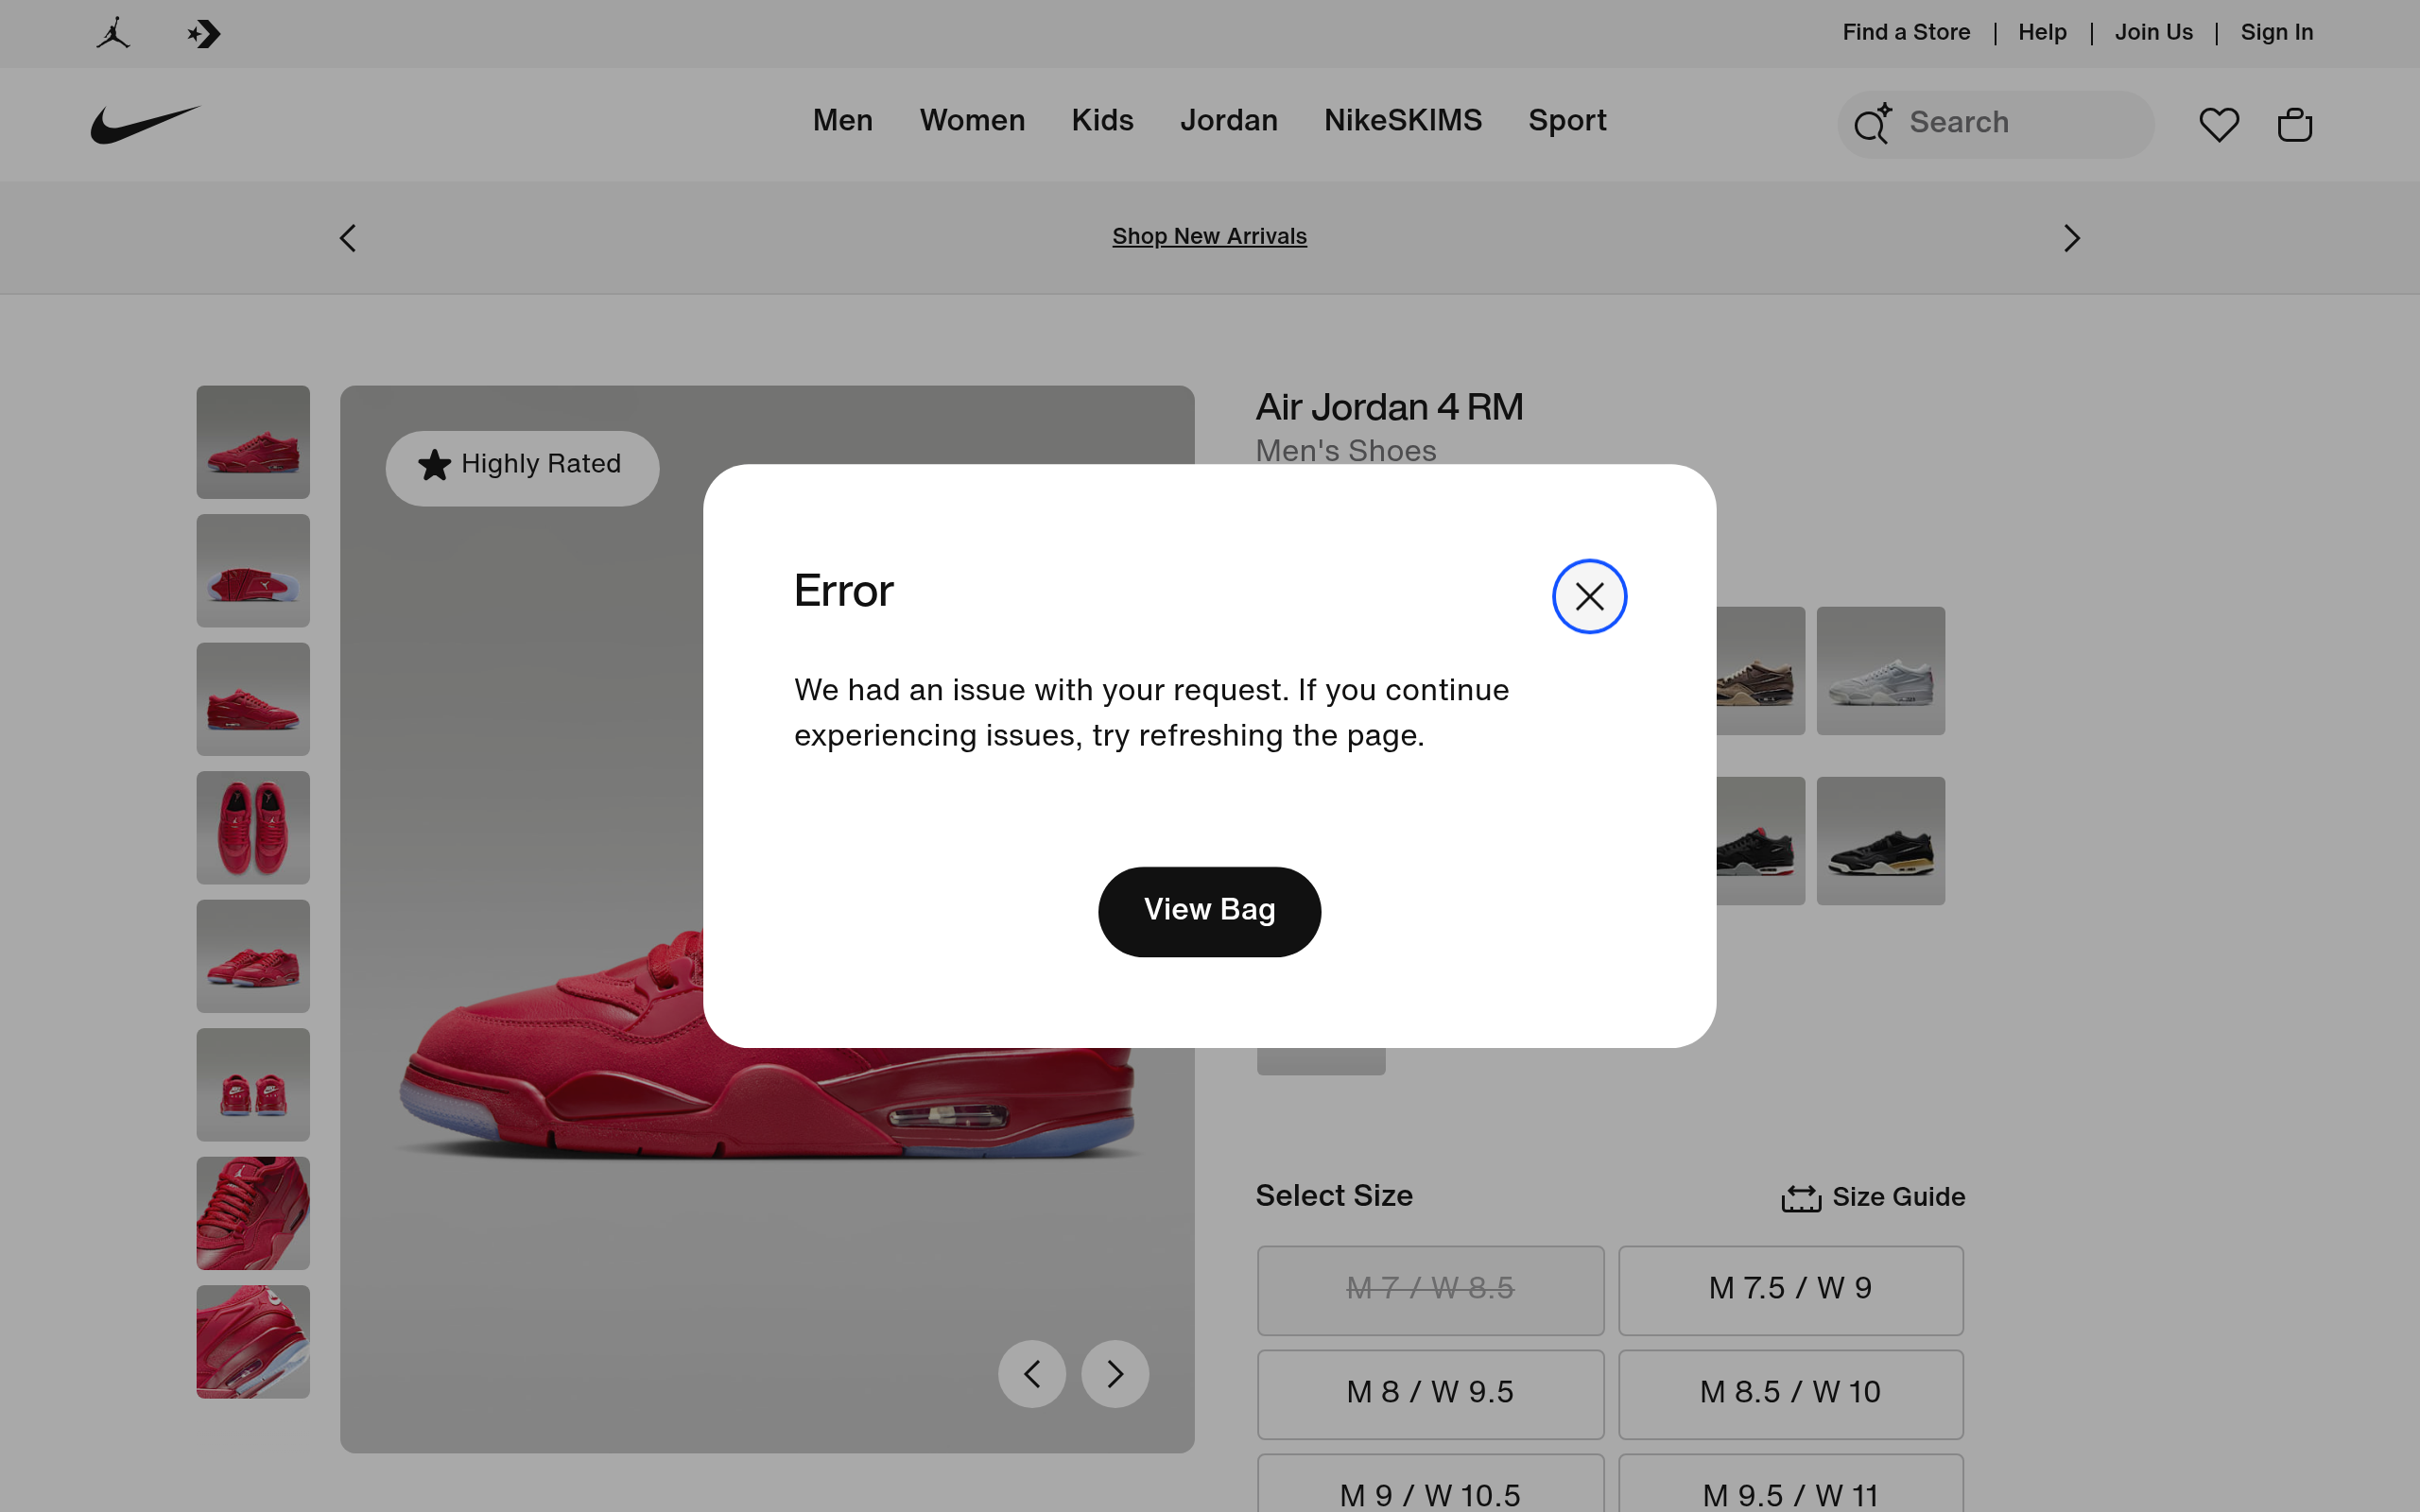This screenshot has width=2420, height=1512.
Task: Open the shopping bag icon
Action: point(2294,124)
